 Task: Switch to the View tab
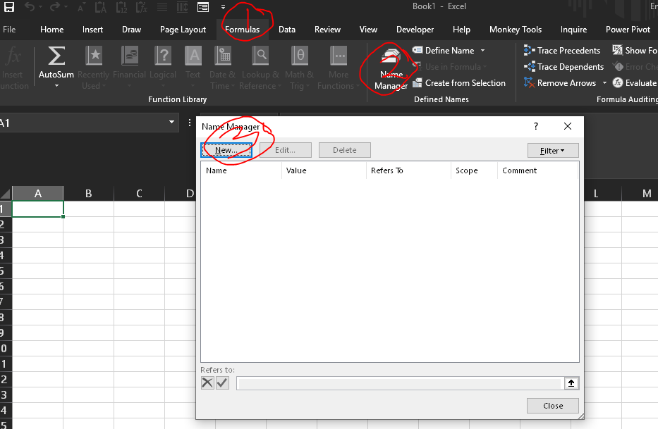tap(368, 30)
